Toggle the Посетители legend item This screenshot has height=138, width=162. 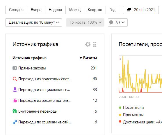coord(131,108)
